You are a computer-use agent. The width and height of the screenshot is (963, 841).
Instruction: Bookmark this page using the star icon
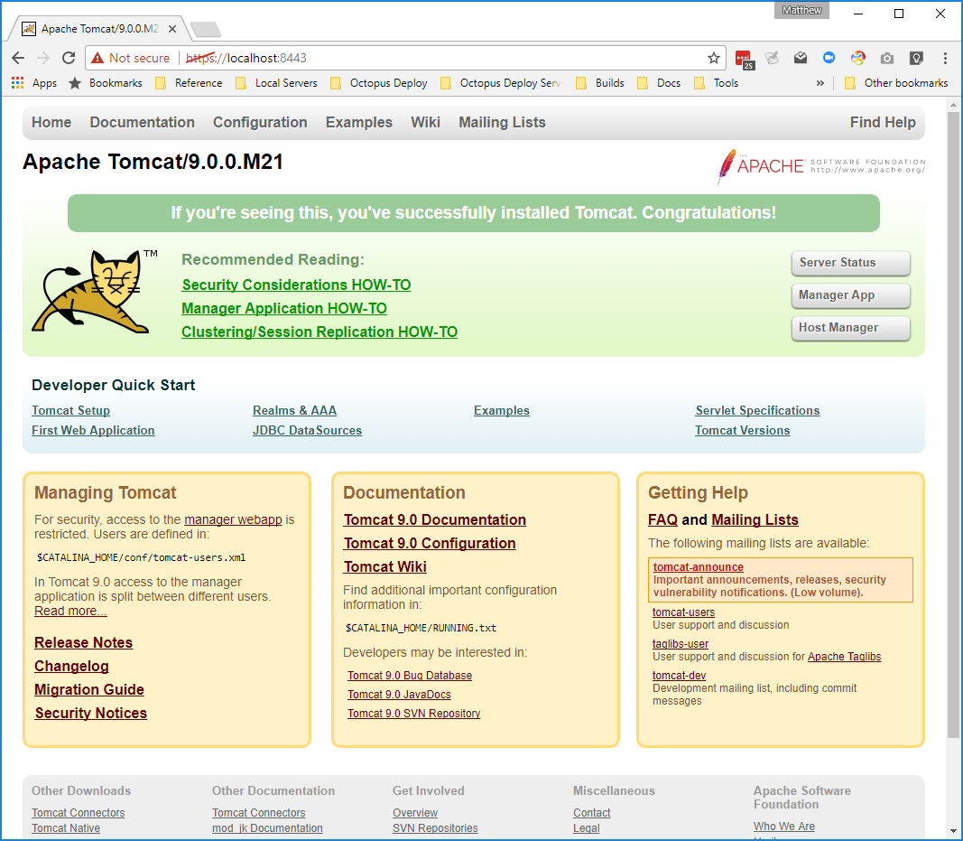point(714,57)
